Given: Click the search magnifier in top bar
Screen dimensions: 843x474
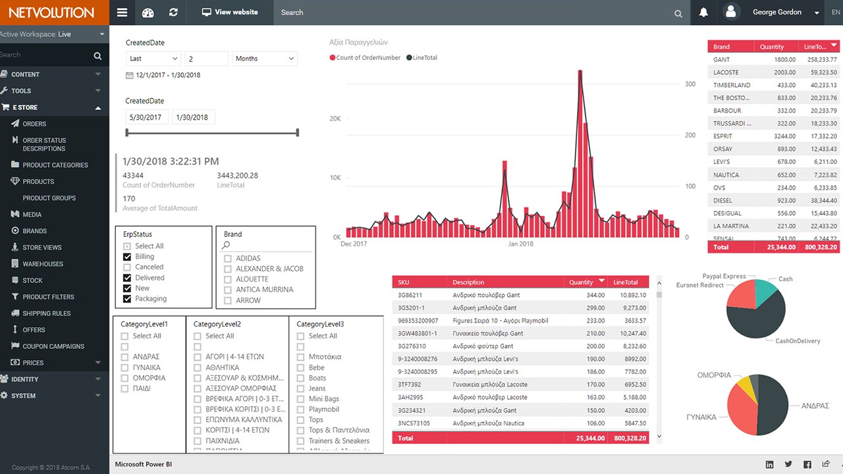Looking at the screenshot, I should pyautogui.click(x=678, y=13).
